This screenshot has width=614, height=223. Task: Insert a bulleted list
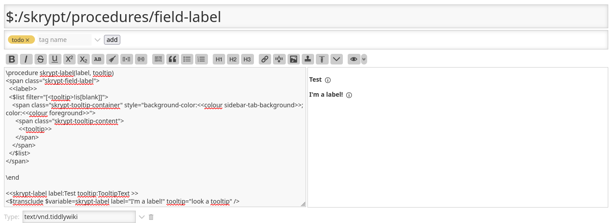click(187, 59)
